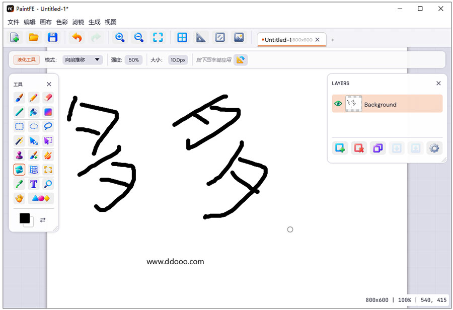This screenshot has width=453, height=310.
Task: Select the paintbrush tool
Action: tap(19, 98)
